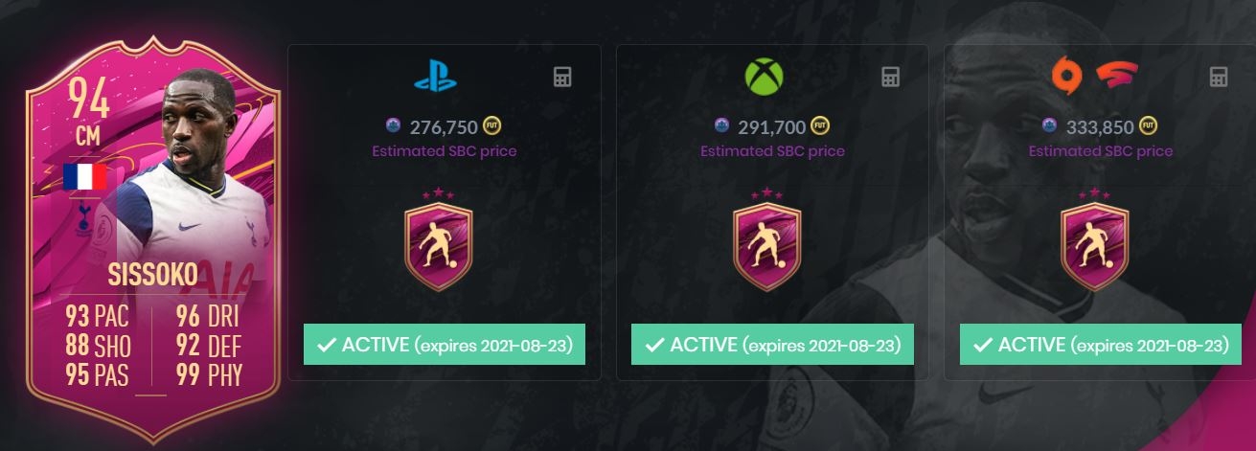Click the 333,850 PC price
The image size is (1256, 451).
point(1100,126)
